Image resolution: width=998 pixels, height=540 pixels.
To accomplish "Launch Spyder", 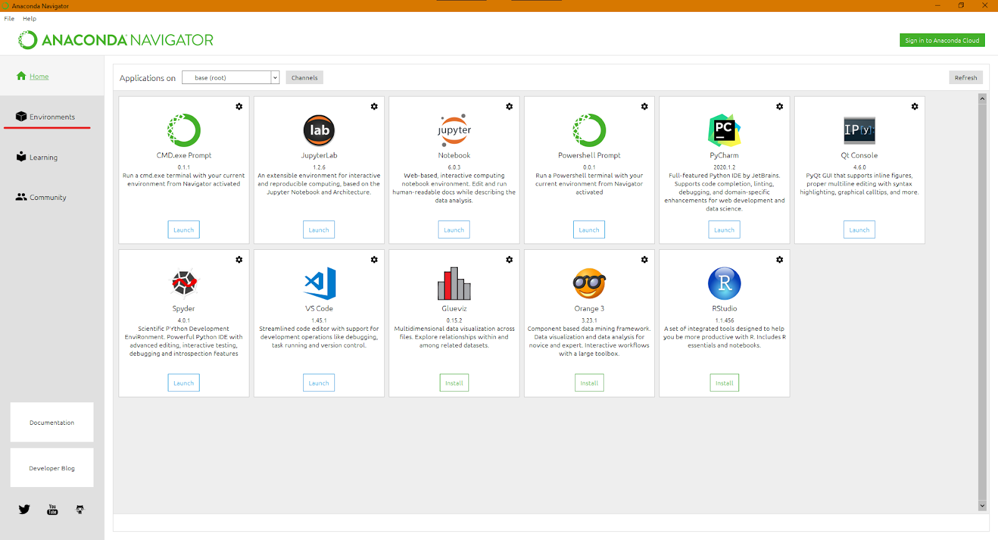I will tap(183, 383).
